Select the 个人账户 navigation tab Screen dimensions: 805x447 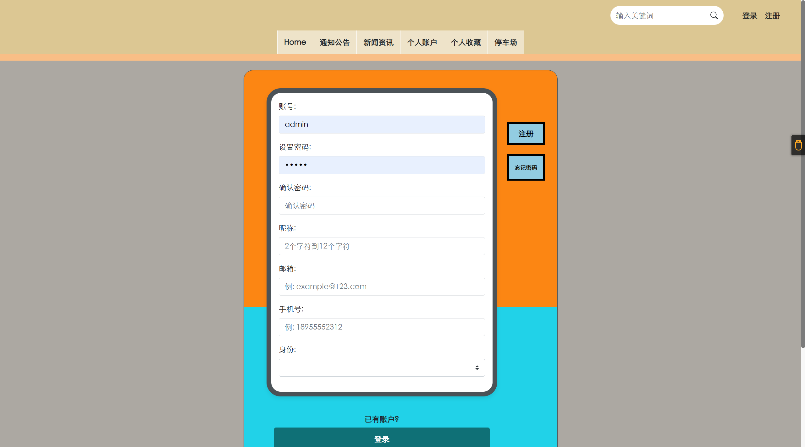(422, 42)
